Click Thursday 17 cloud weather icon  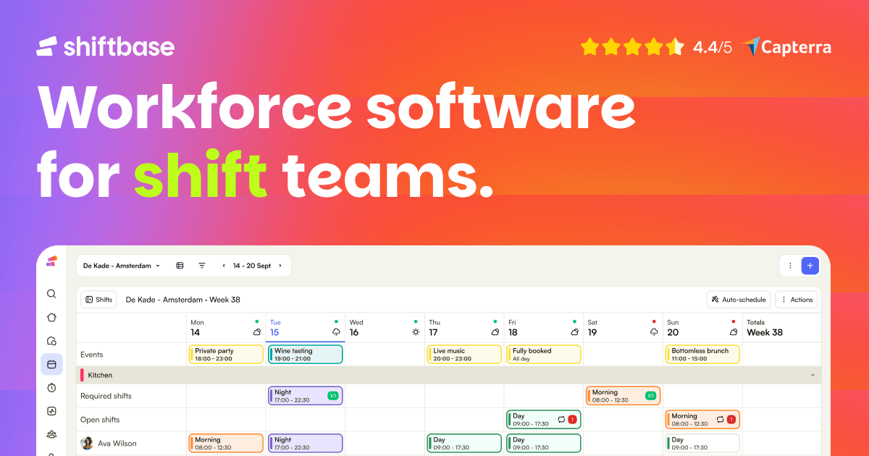(x=495, y=332)
